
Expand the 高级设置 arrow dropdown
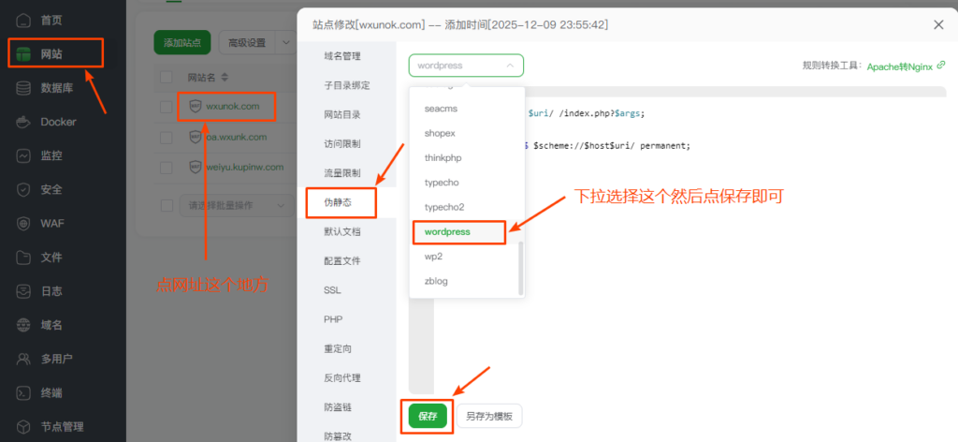pos(285,43)
